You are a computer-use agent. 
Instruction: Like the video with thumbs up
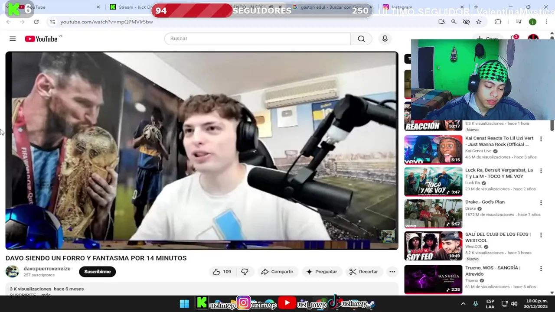pos(222,272)
